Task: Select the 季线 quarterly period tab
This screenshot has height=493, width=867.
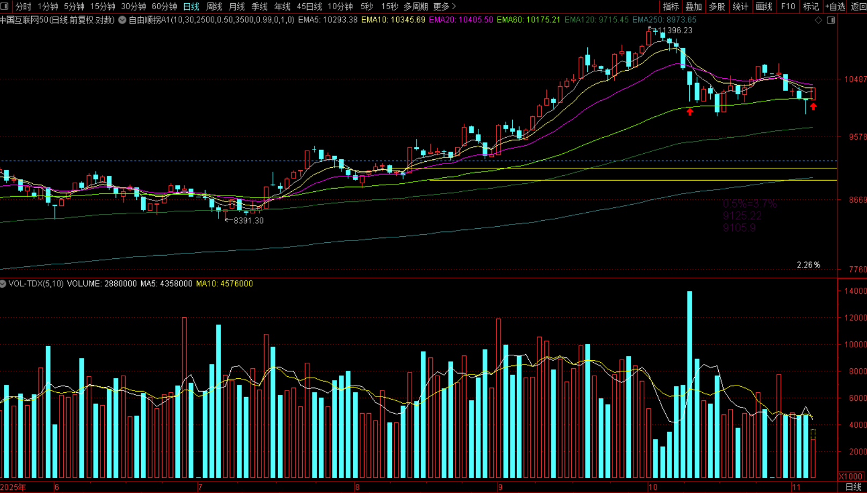Action: click(259, 6)
